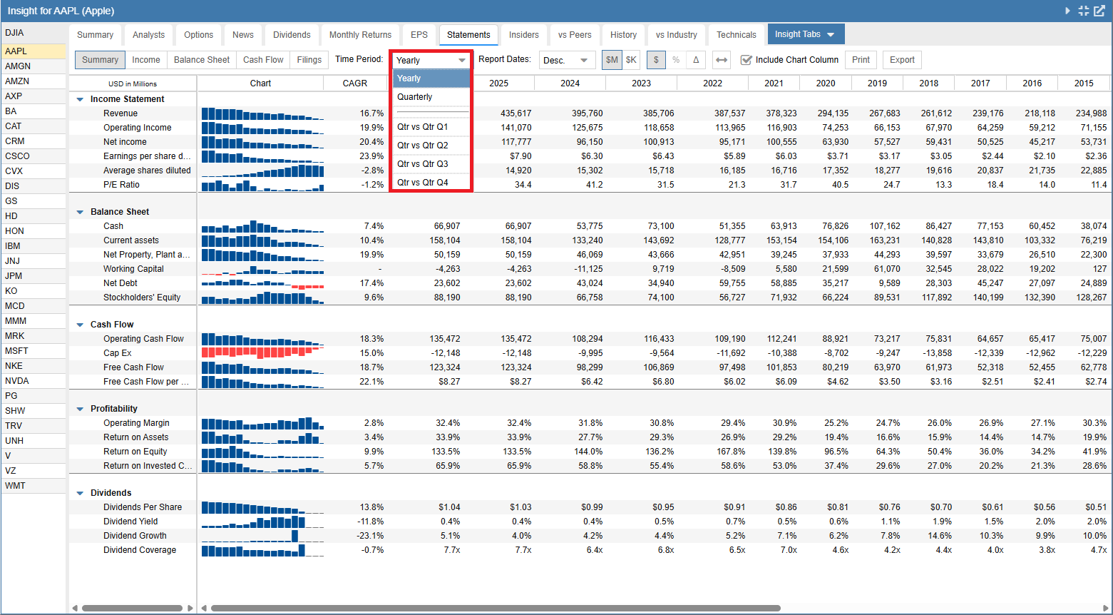Select MSFT in the ticker list
The width and height of the screenshot is (1113, 615).
(x=34, y=351)
